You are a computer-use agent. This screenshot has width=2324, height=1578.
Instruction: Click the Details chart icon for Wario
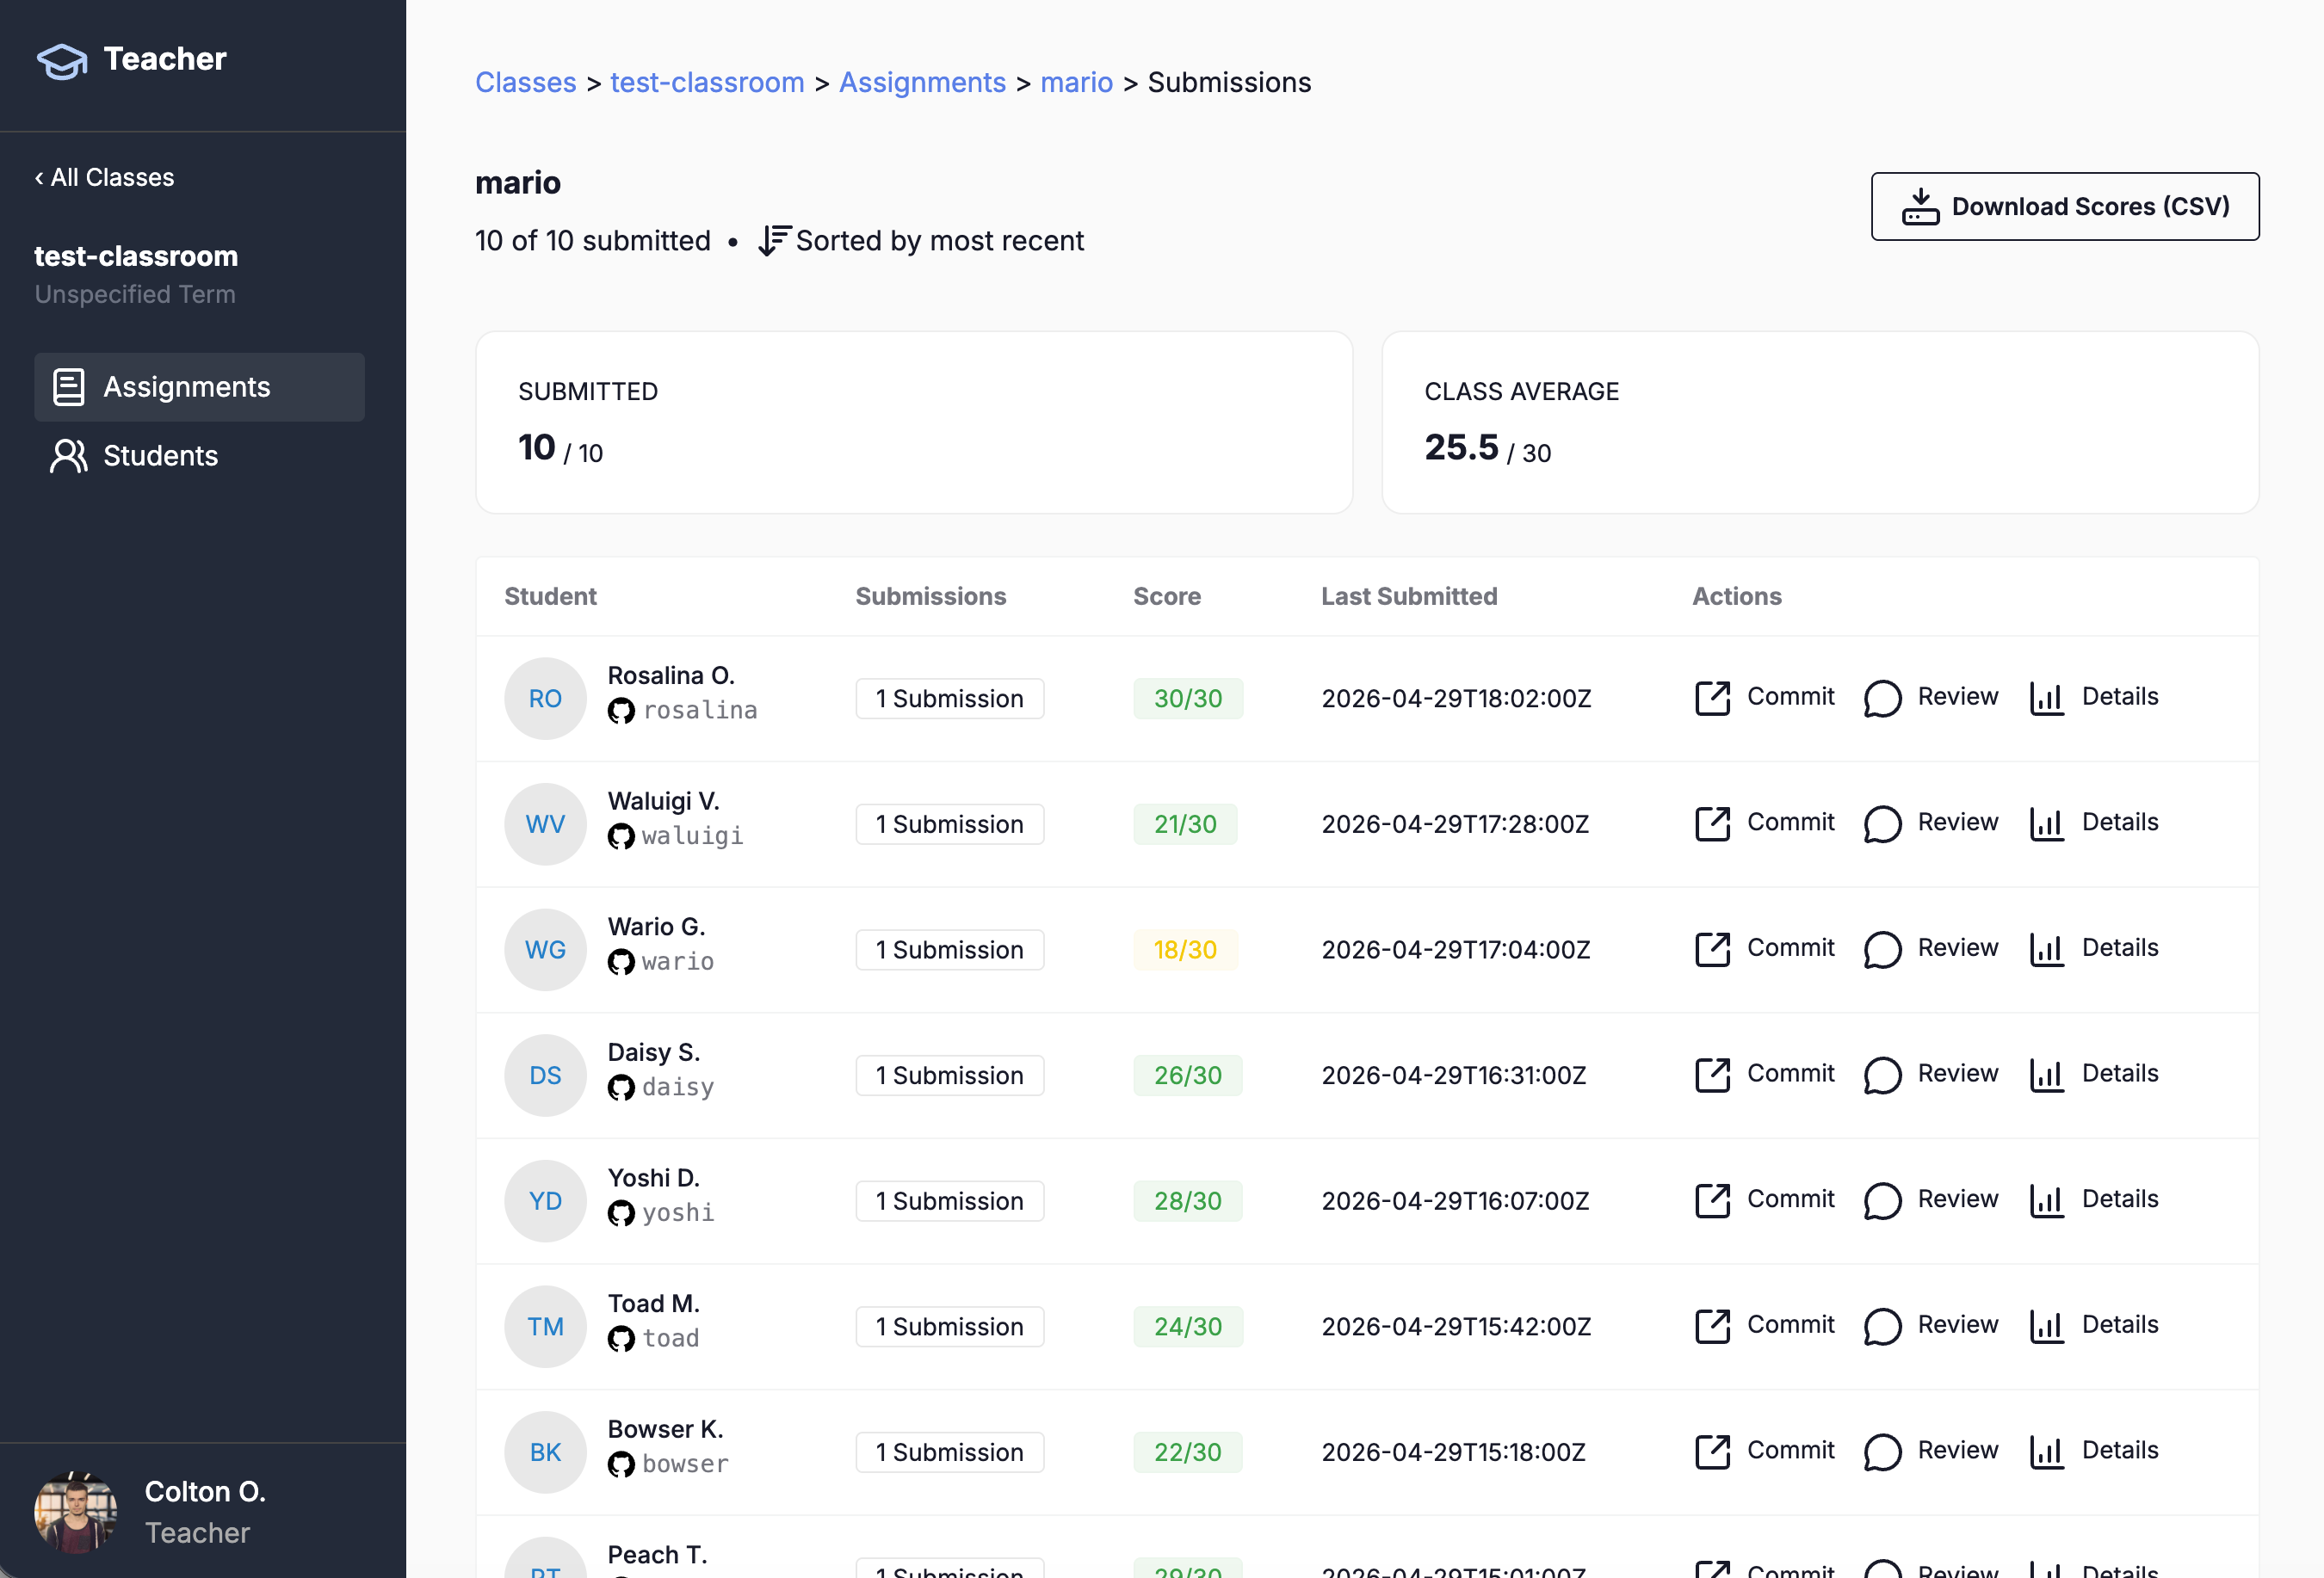pyautogui.click(x=2046, y=949)
